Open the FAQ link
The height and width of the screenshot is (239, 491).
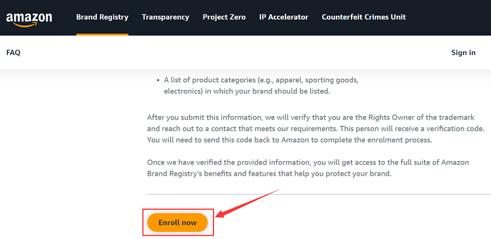click(13, 52)
